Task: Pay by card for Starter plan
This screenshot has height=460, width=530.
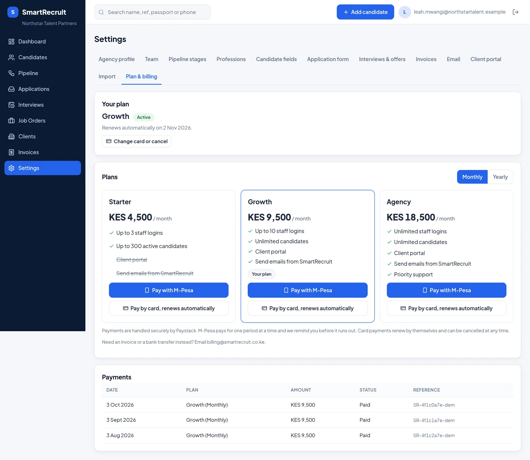Action: tap(169, 308)
